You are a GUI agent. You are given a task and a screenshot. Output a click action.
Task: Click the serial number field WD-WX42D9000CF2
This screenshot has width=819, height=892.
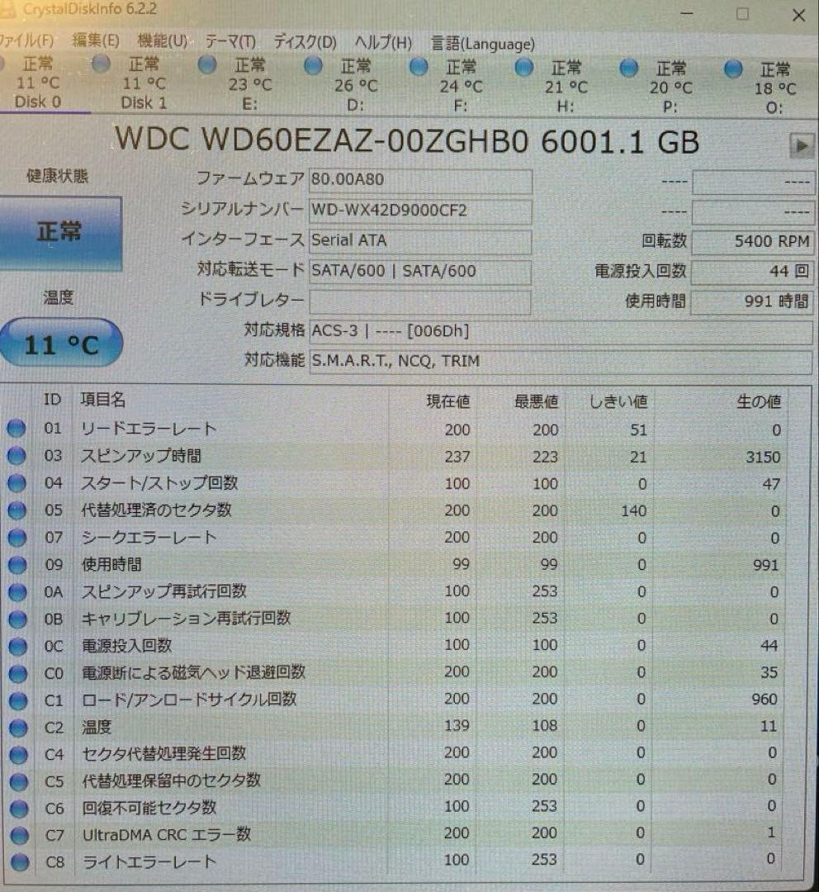[420, 211]
